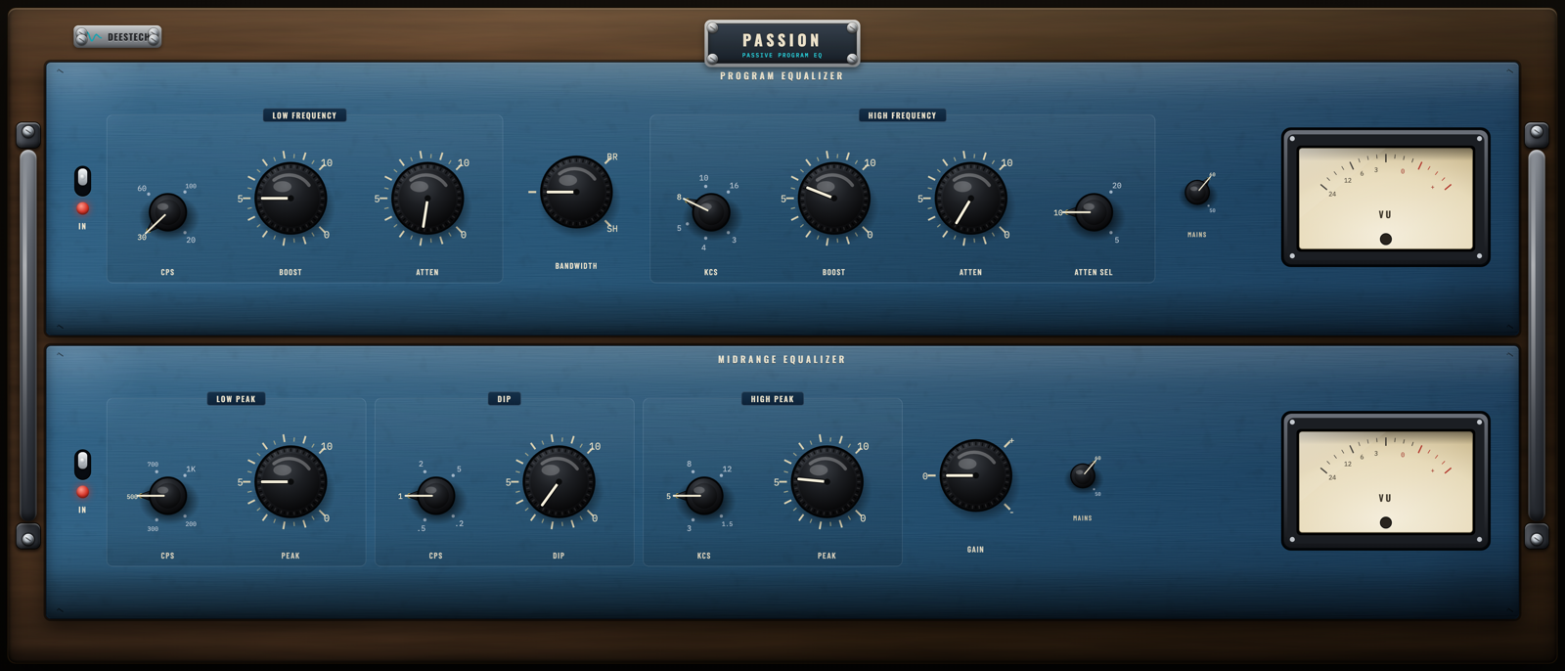Click the 'LOW FREQUENCY' section label
The width and height of the screenshot is (1565, 671).
(x=304, y=115)
